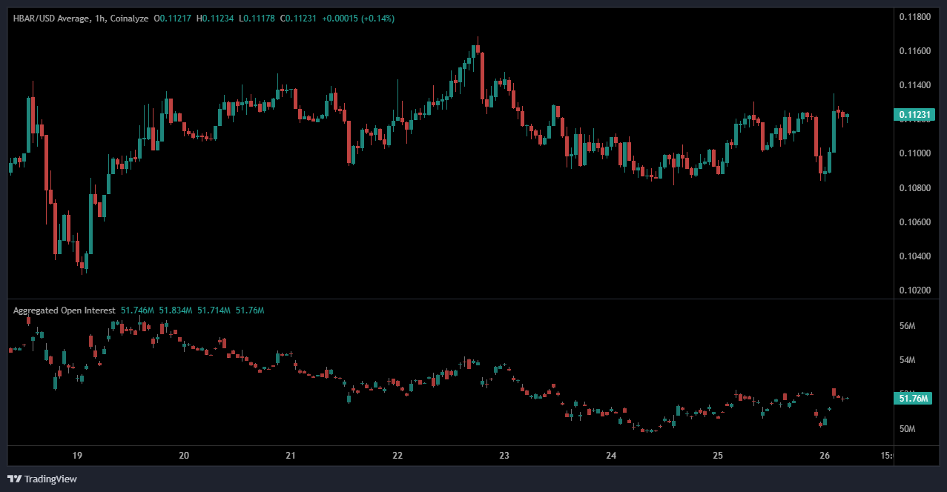Screen dimensions: 947x492
Task: Click the 50M open interest scale label
Action: (908, 429)
